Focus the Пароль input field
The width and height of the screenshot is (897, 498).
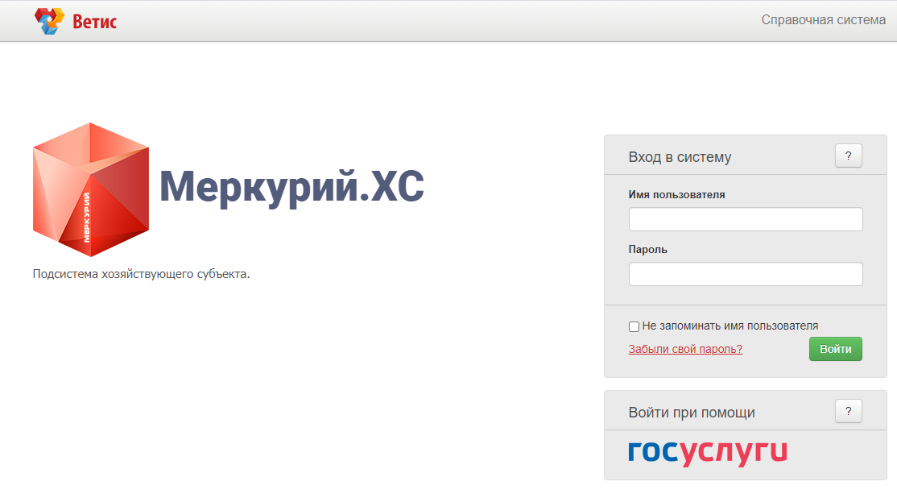coord(746,274)
